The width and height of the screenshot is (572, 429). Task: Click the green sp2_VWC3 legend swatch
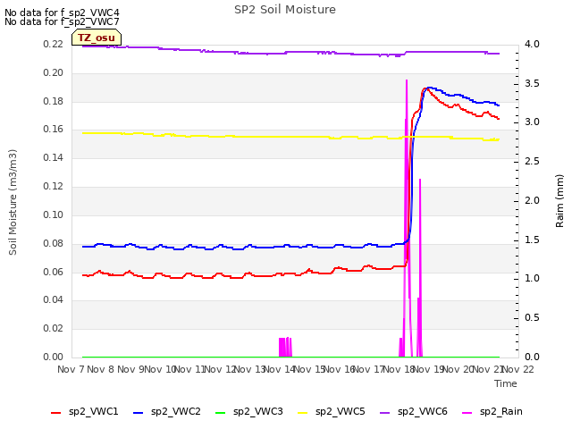(221, 413)
